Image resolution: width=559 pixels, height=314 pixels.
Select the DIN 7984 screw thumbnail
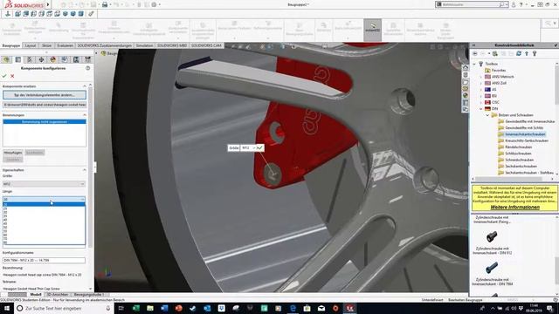(492, 267)
